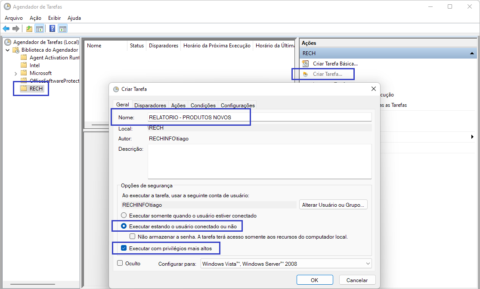480x289 pixels.
Task: Click 'Criar Tarefa...' action link
Action: pyautogui.click(x=328, y=74)
